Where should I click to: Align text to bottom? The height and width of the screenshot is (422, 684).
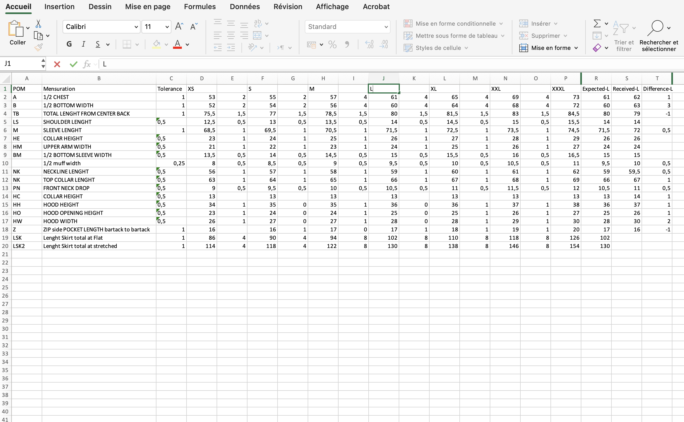tap(244, 25)
